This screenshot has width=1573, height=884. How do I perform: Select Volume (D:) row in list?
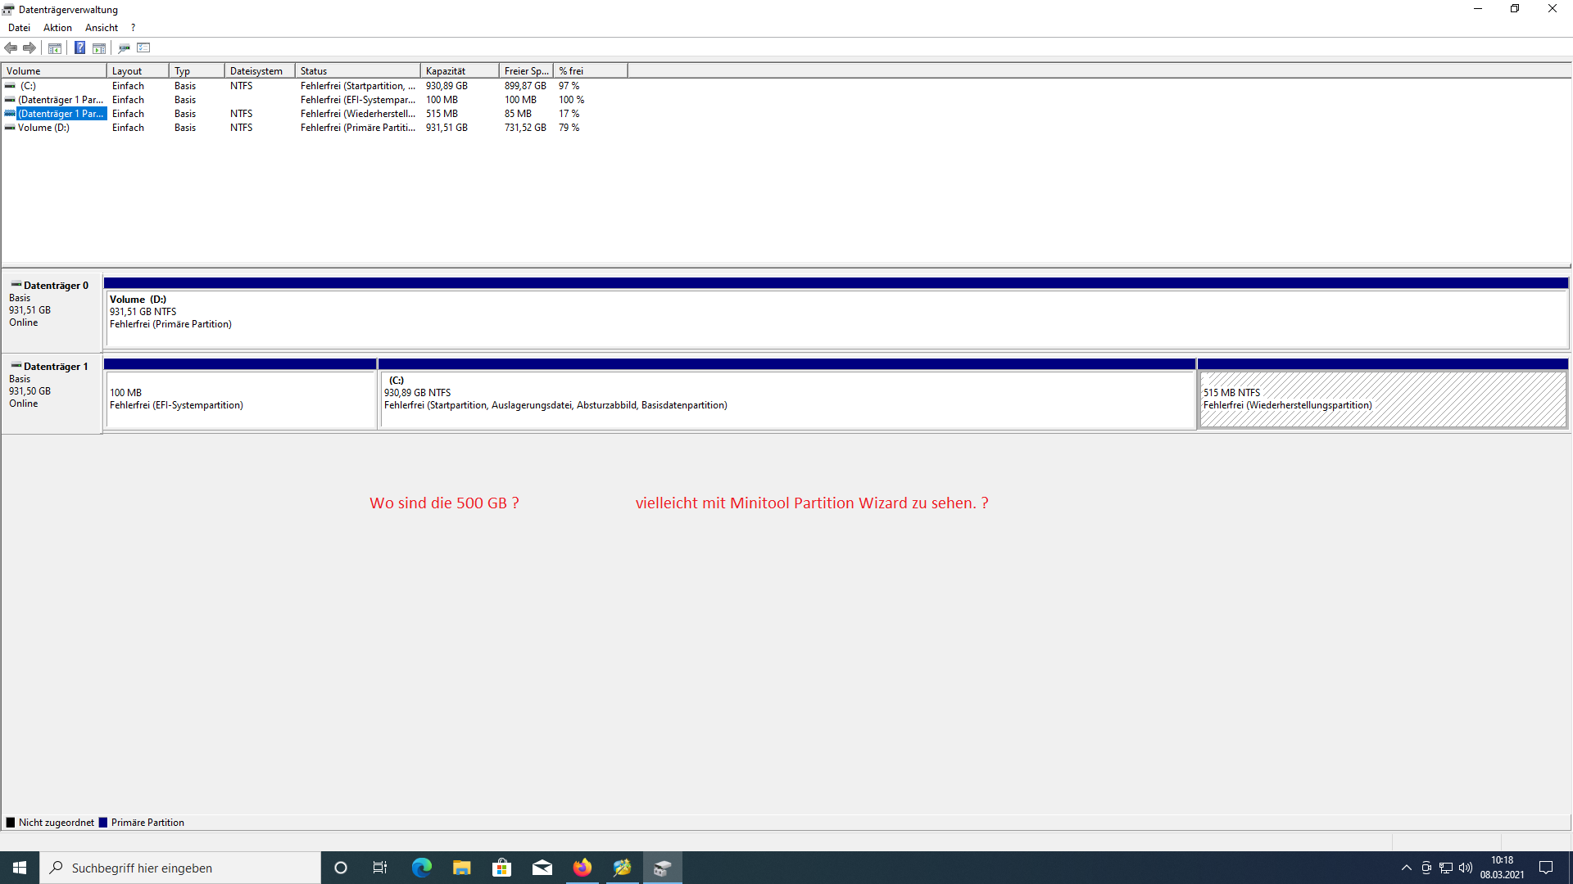point(44,128)
